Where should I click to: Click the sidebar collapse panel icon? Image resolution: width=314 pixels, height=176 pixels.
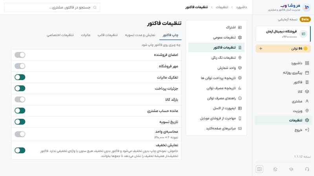[x=259, y=169]
